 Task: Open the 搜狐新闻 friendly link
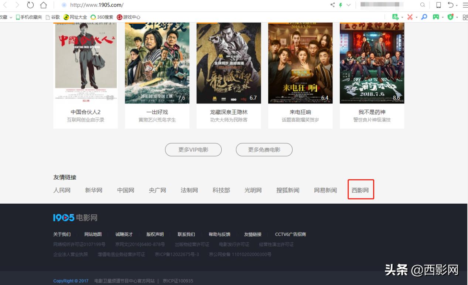pos(288,190)
